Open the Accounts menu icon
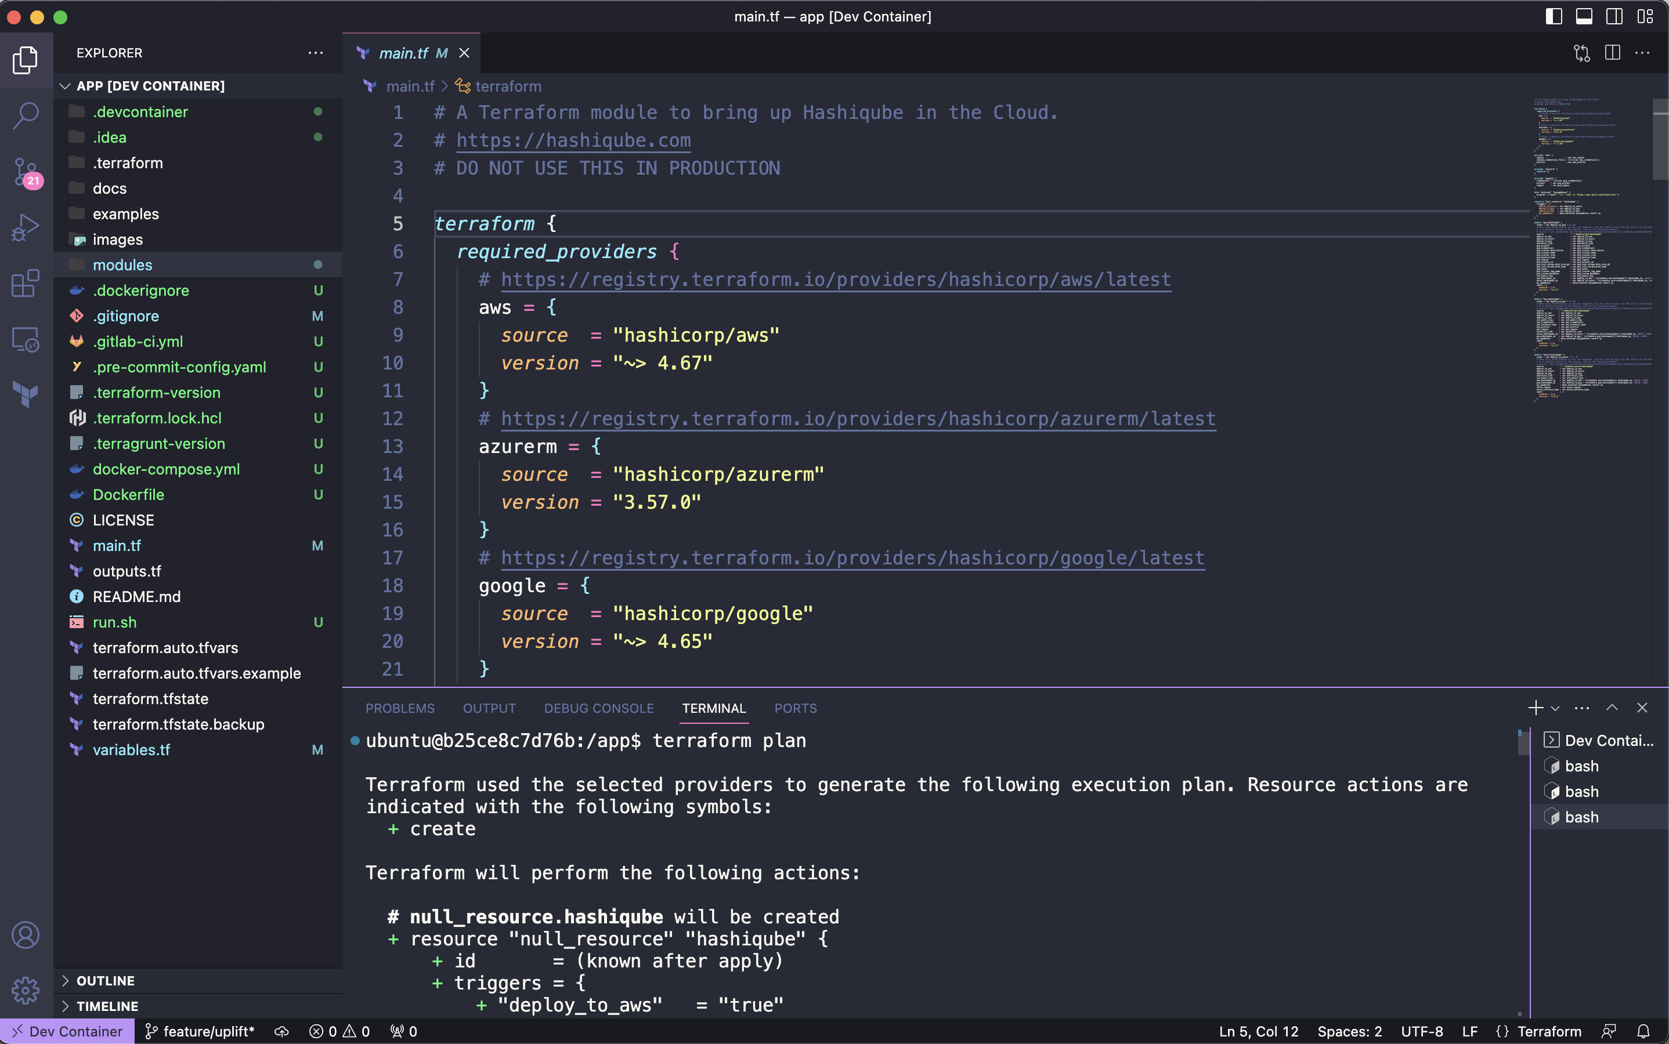Screen dimensions: 1669x1044 pyautogui.click(x=26, y=935)
